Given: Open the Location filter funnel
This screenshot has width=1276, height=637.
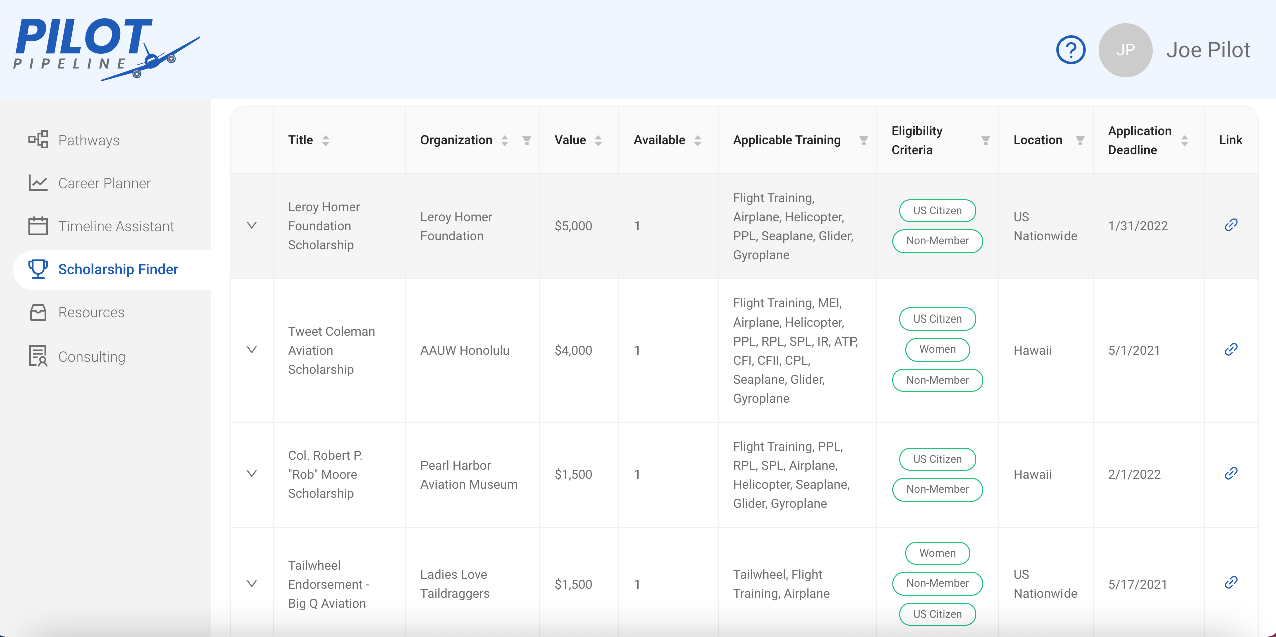Looking at the screenshot, I should pos(1080,140).
